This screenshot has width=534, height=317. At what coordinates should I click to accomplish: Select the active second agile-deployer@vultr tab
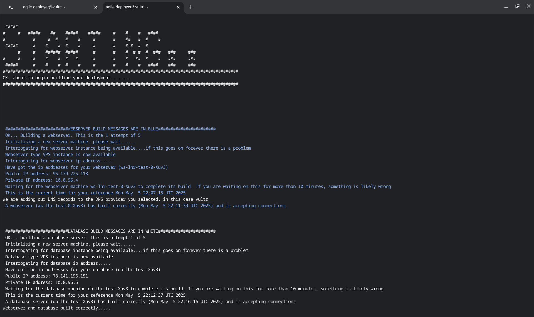pyautogui.click(x=127, y=7)
